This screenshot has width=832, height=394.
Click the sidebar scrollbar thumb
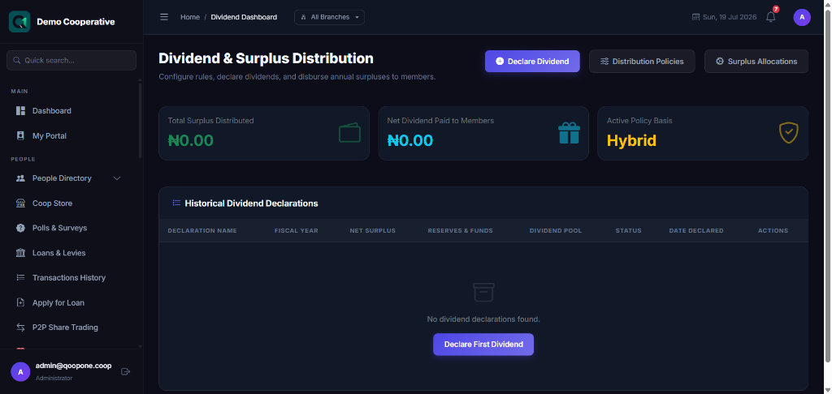pos(140,119)
